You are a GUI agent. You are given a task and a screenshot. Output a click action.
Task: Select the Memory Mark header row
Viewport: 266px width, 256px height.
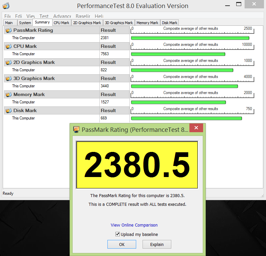[67, 94]
